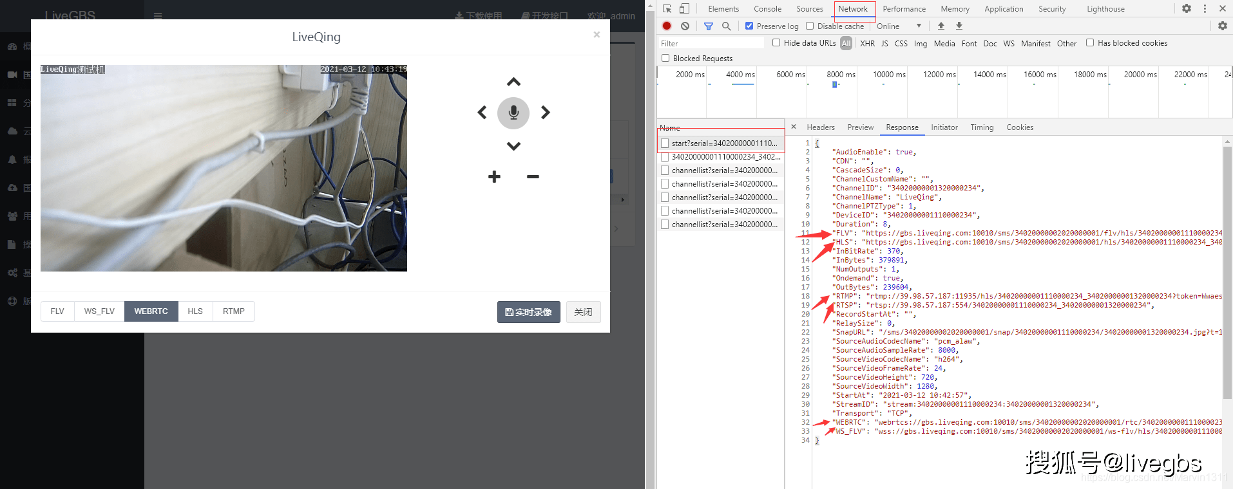Open DevTools settings gear in the top bar
Screen dimensions: 1233x489
click(x=1187, y=8)
